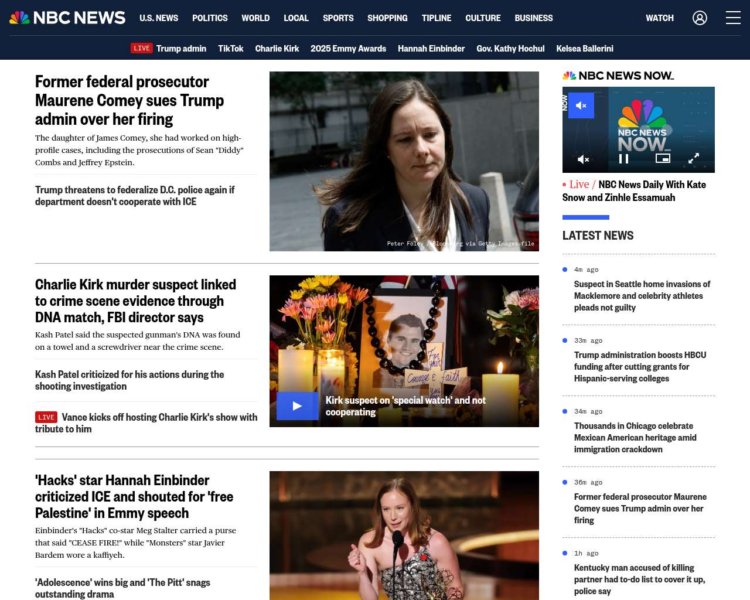The image size is (750, 600).
Task: Unmute video using the blue speaker button
Action: [x=581, y=105]
